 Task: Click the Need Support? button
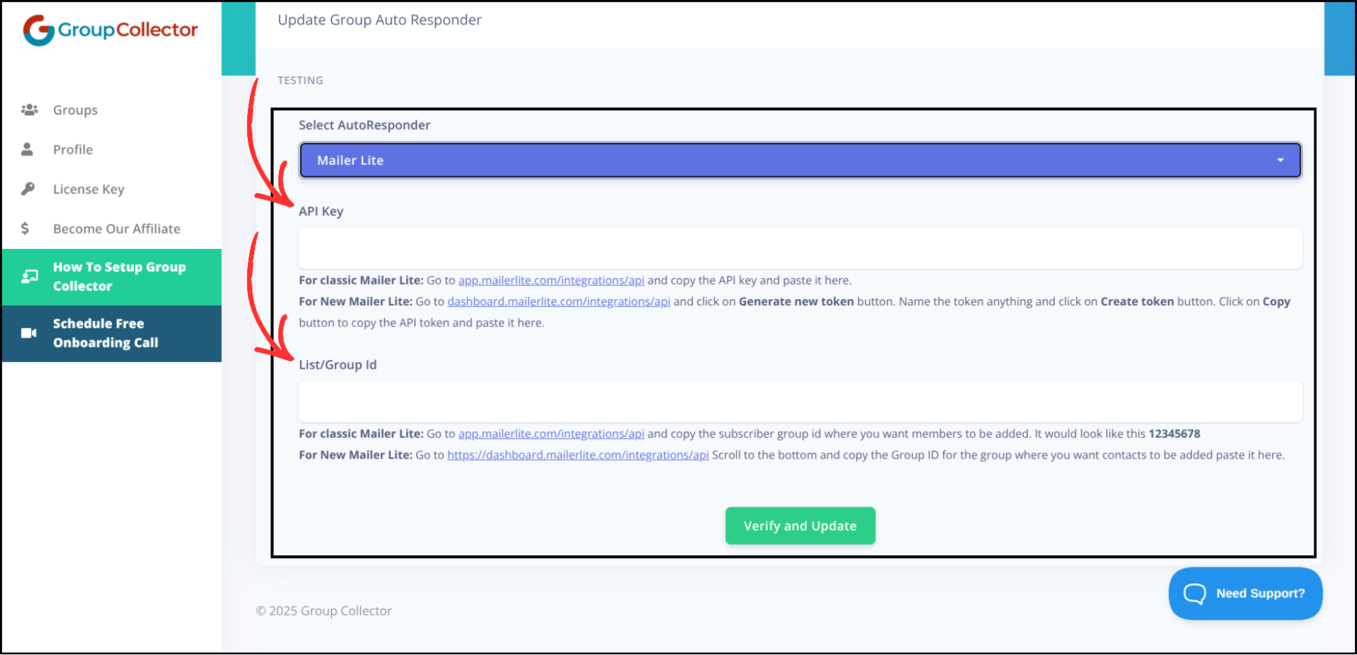[1245, 593]
